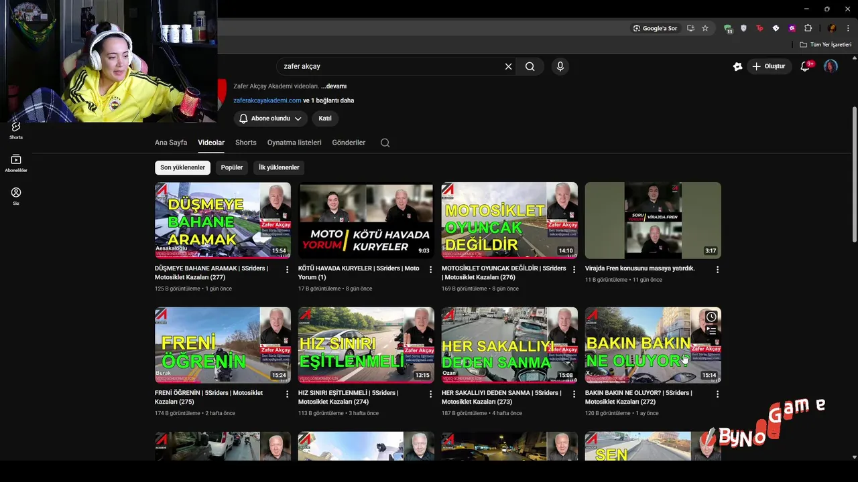Expand channel description with ...devamı
858x482 pixels.
click(x=334, y=86)
